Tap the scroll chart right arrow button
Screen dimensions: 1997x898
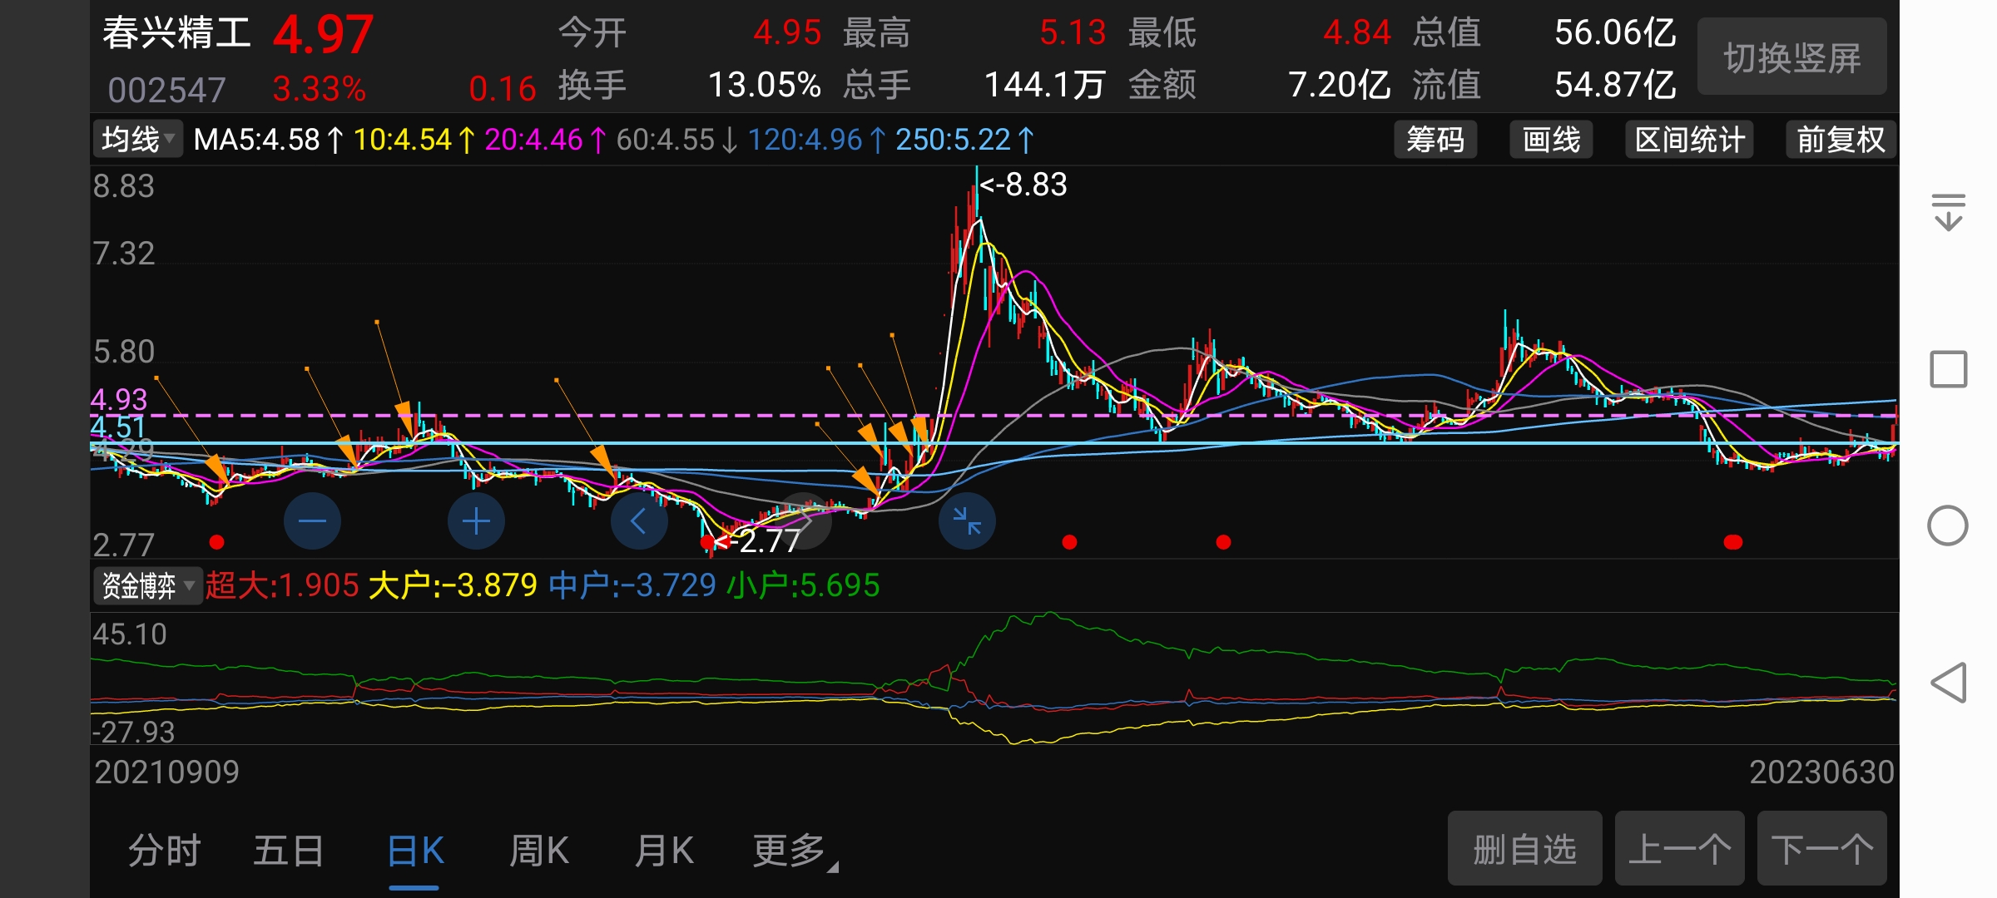pos(804,521)
